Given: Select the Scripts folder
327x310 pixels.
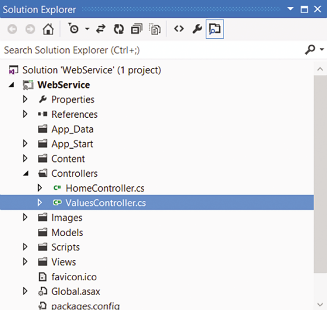Looking at the screenshot, I should (x=65, y=248).
